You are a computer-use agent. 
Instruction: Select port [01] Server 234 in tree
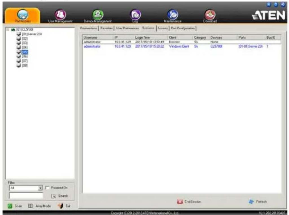pos(32,34)
